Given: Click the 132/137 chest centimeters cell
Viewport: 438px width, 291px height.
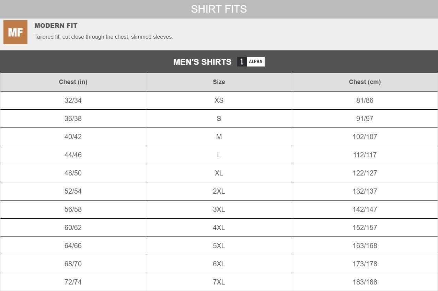Looking at the screenshot, I should click(365, 191).
